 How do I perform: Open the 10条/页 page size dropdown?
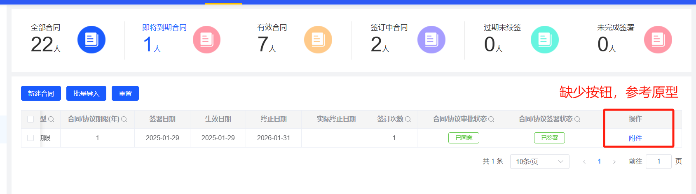539,162
